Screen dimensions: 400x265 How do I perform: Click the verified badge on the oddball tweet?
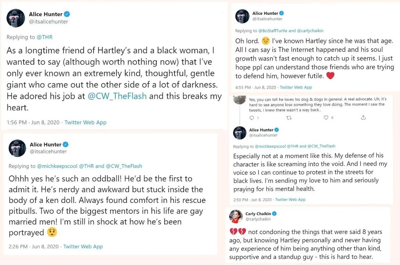(x=67, y=145)
